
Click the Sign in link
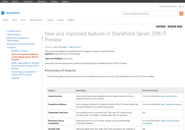click(x=181, y=6)
